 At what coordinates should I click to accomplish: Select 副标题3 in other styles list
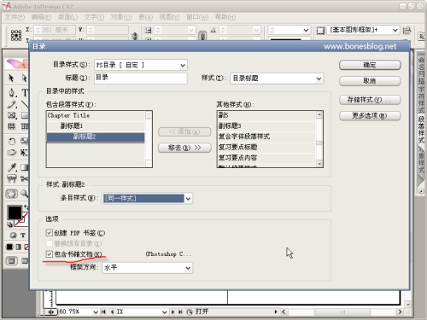pos(266,125)
